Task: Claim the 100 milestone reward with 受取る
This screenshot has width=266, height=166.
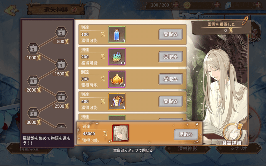Action: point(171,35)
